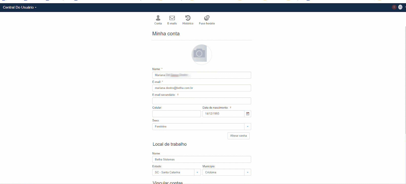This screenshot has height=184, width=406.
Task: Click the empty E-mail secundário field
Action: point(201,101)
